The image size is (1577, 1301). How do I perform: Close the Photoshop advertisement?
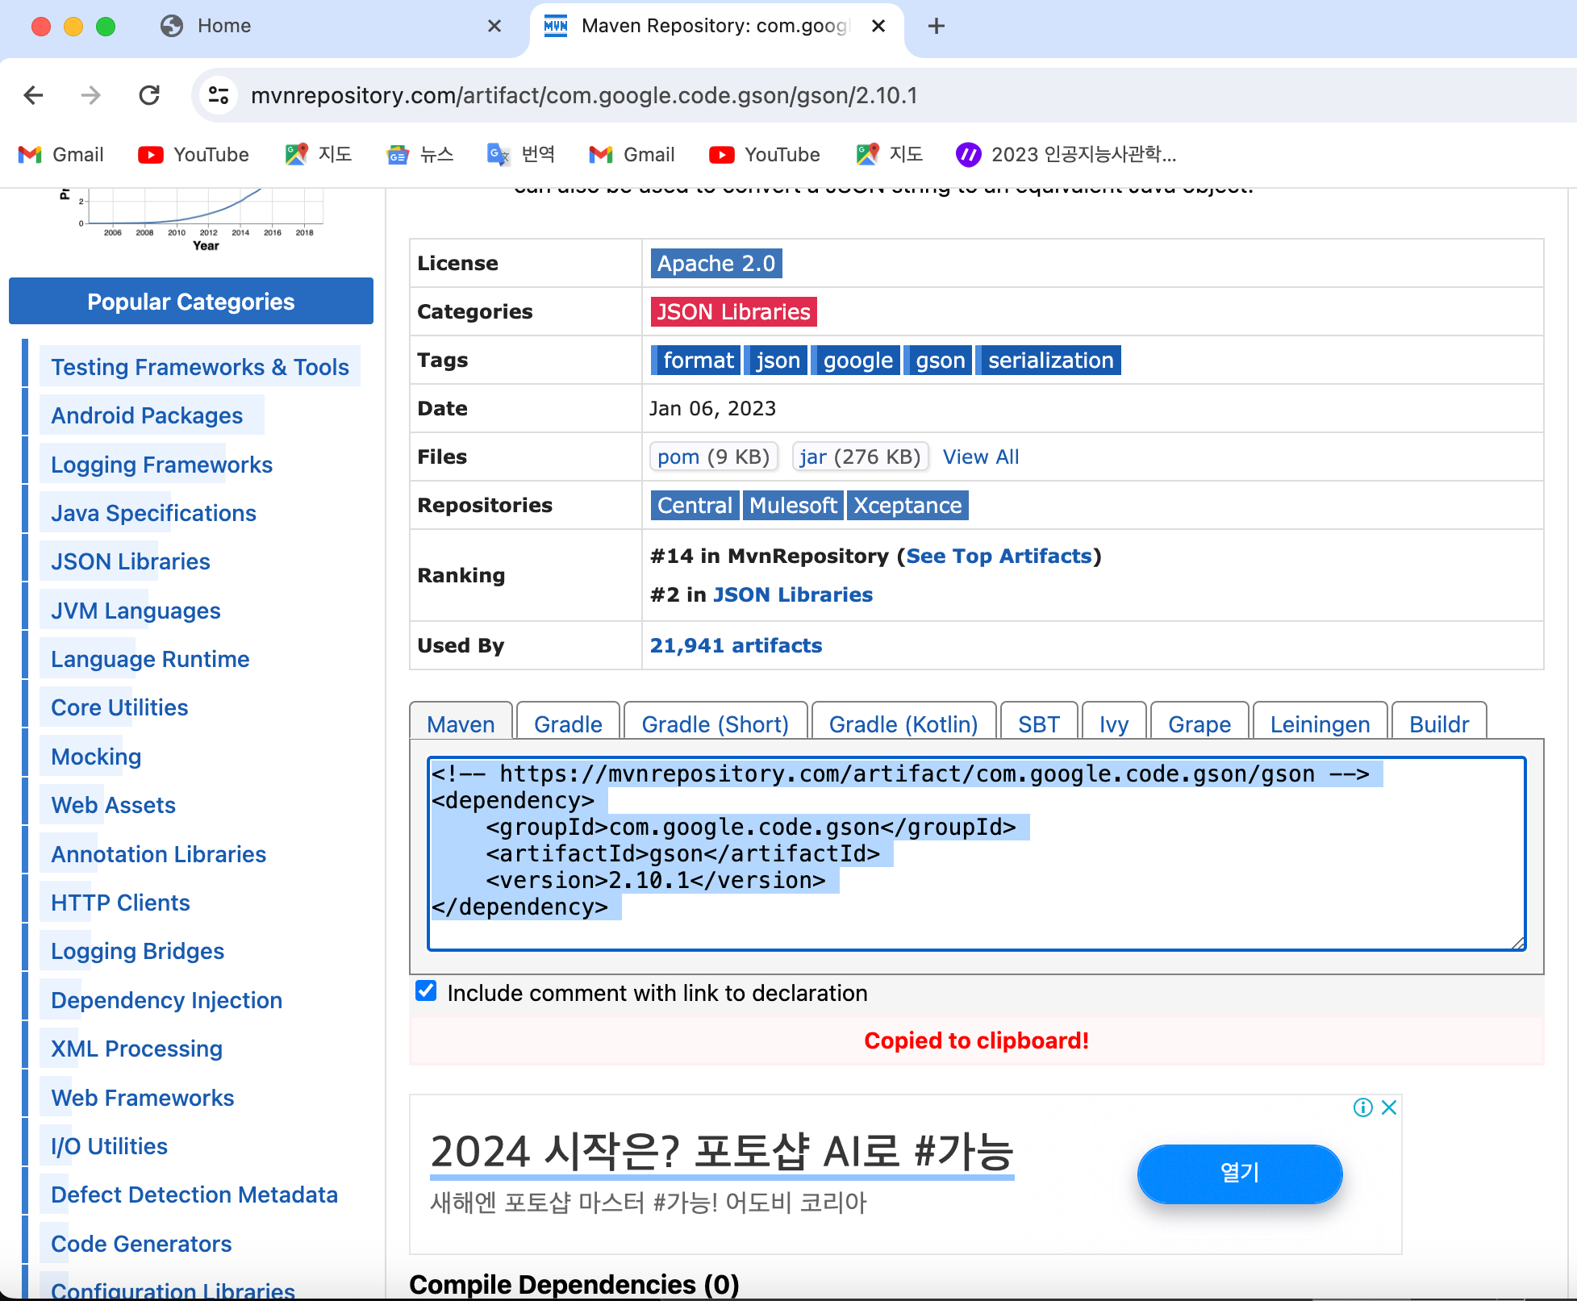pos(1389,1107)
